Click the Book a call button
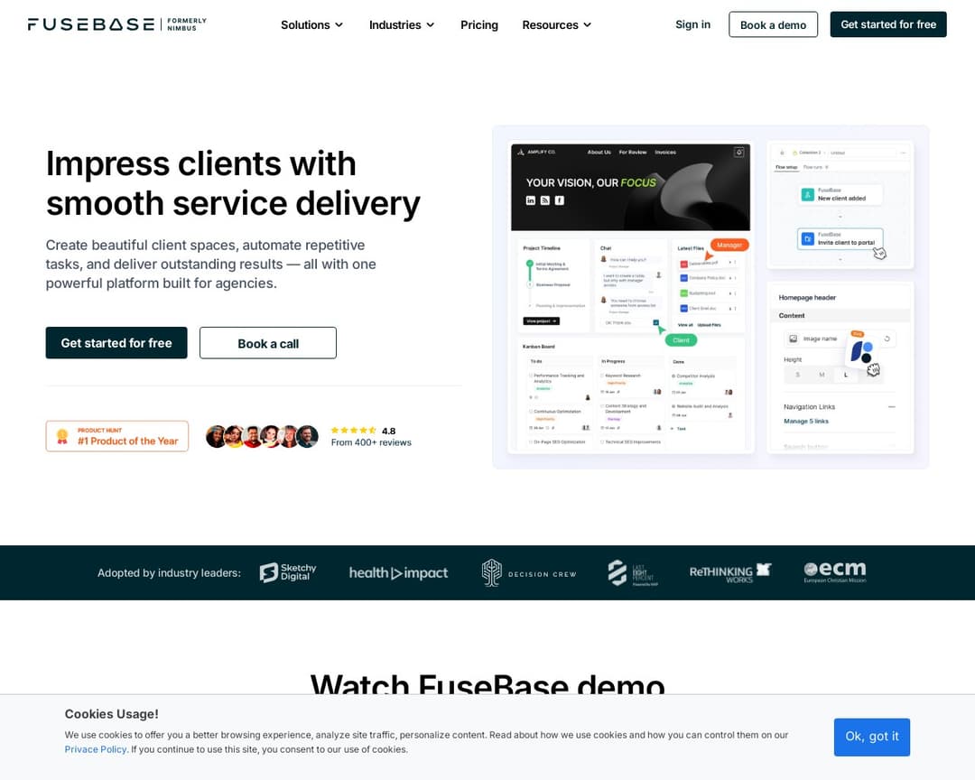This screenshot has width=975, height=780. [x=268, y=343]
